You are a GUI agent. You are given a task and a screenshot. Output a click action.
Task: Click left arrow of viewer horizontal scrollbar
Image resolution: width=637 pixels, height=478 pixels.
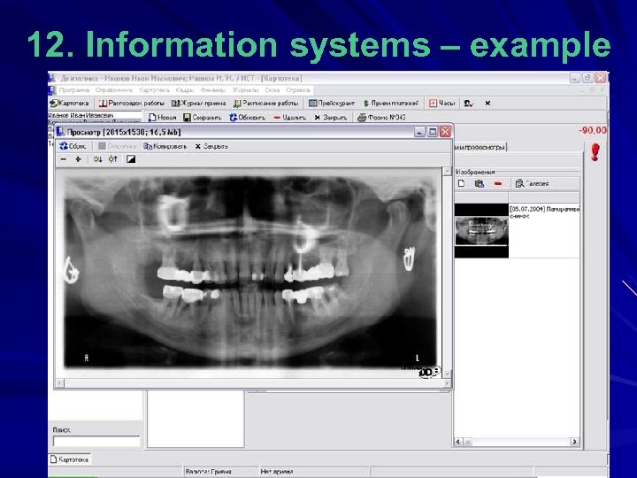click(60, 383)
